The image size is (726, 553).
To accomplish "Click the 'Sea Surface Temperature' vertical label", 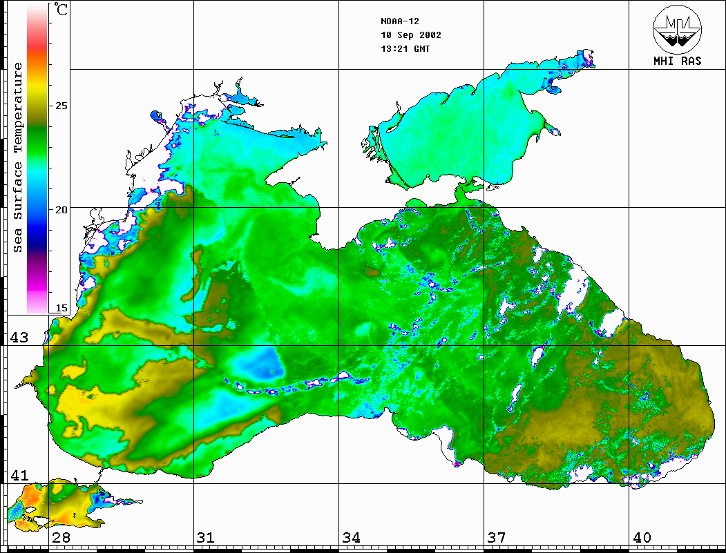I will pyautogui.click(x=17, y=157).
